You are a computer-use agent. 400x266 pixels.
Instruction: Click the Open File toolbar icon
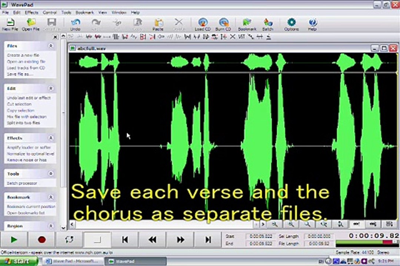tap(31, 25)
